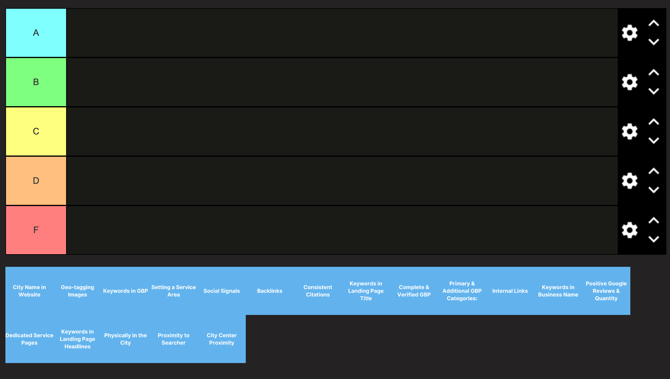Select the Dedicated Service Pages tile
670x379 pixels.
[x=29, y=339]
